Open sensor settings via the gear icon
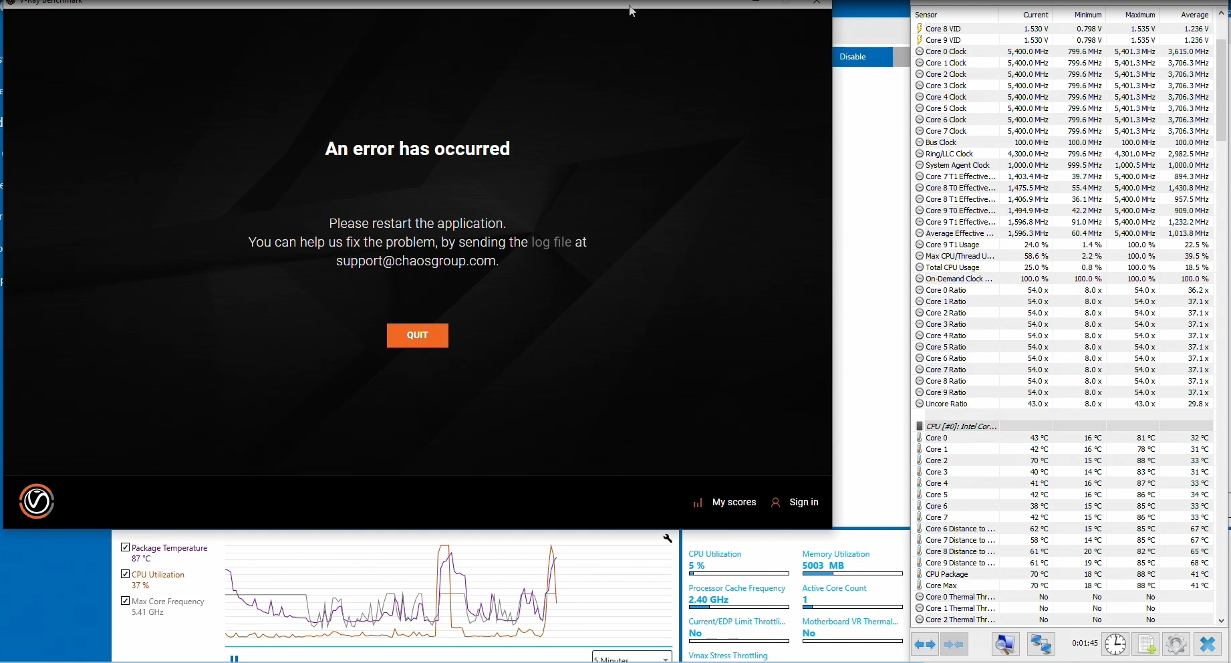This screenshot has height=663, width=1231. click(x=1176, y=645)
